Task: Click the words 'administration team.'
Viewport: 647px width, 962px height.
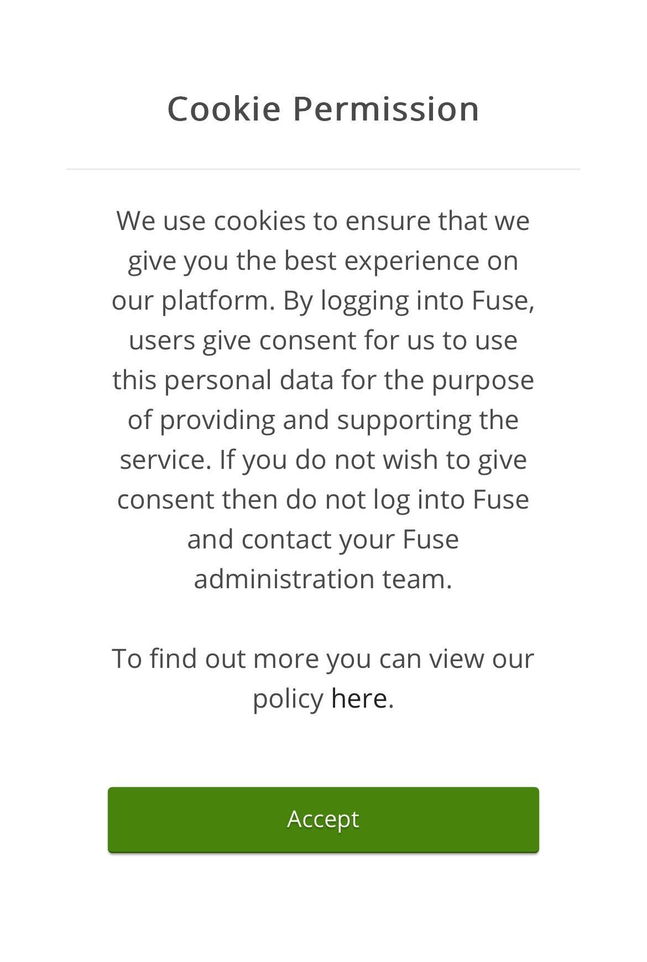Action: (x=323, y=579)
